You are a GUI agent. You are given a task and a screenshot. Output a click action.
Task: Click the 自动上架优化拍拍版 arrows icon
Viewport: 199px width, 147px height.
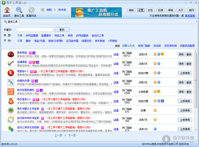pos(11,128)
